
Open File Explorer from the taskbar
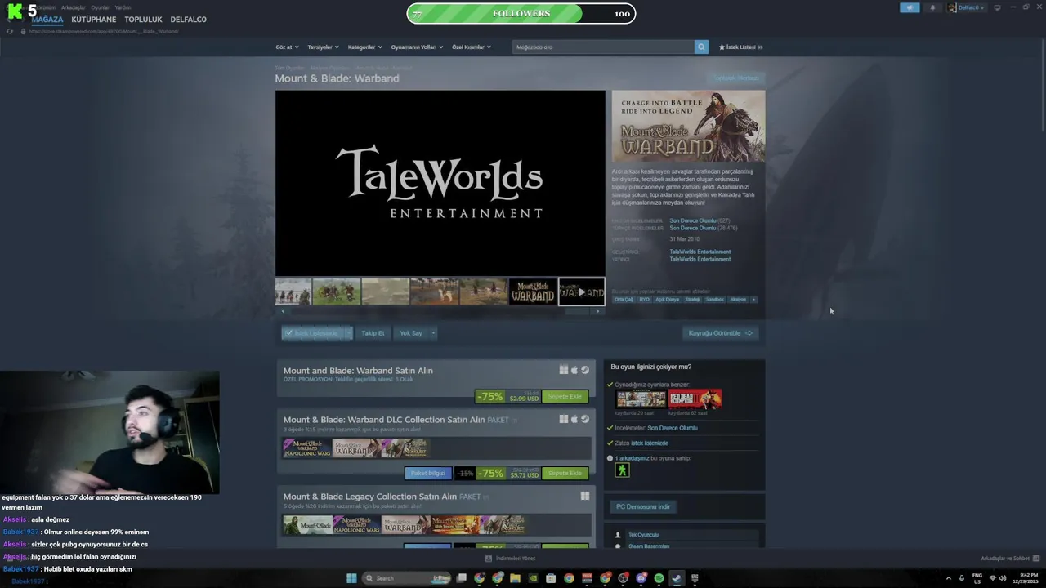point(515,578)
